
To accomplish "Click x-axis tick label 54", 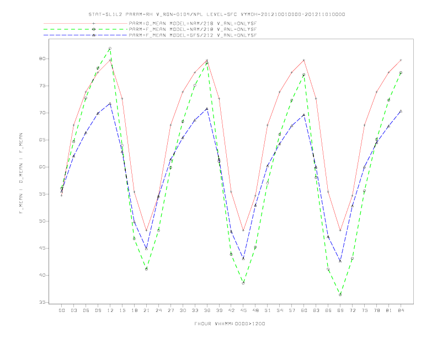I will pyautogui.click(x=280, y=310).
